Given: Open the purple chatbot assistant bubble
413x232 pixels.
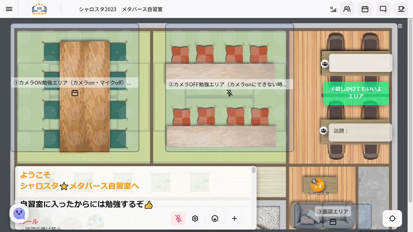Looking at the screenshot, I should coord(19,213).
